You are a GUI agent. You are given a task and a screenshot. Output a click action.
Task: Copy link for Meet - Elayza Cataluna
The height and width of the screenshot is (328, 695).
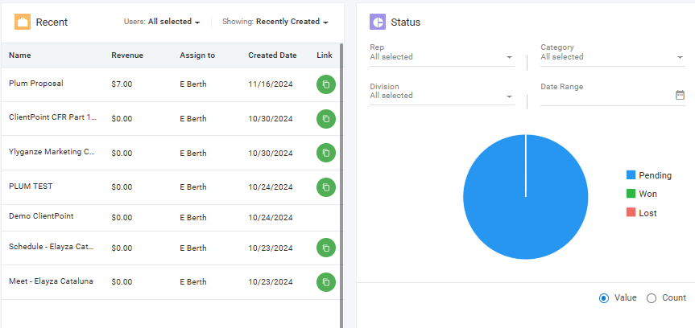(326, 282)
